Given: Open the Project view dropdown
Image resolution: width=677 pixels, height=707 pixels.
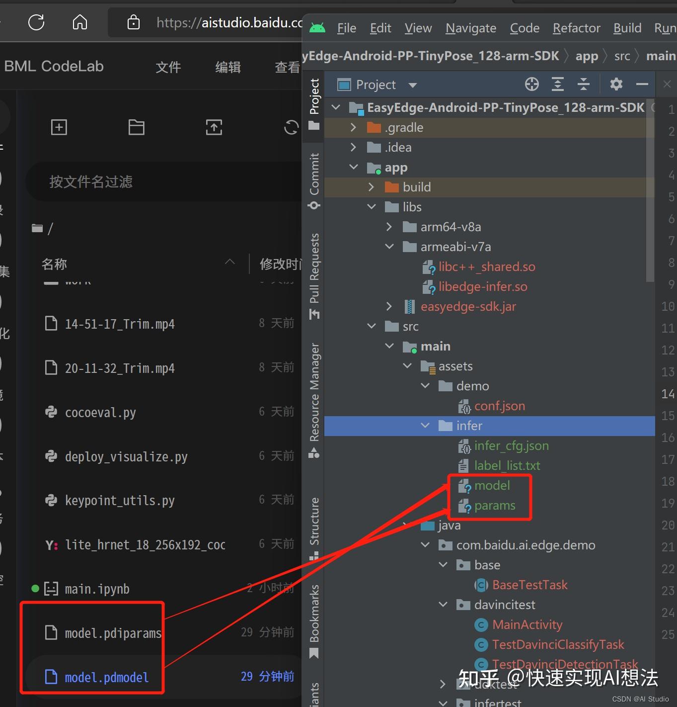Looking at the screenshot, I should [x=413, y=84].
